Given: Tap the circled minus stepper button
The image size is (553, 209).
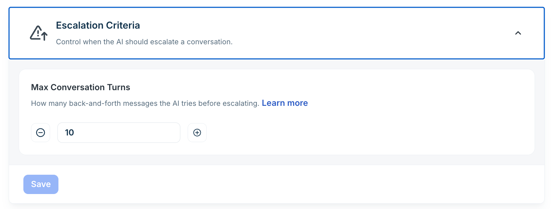Looking at the screenshot, I should tap(40, 133).
